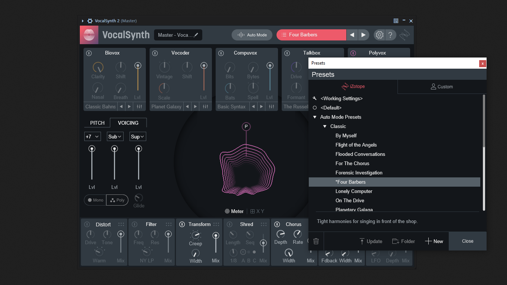Click the trash icon in Presets panel
Viewport: 507px width, 285px height.
point(316,241)
